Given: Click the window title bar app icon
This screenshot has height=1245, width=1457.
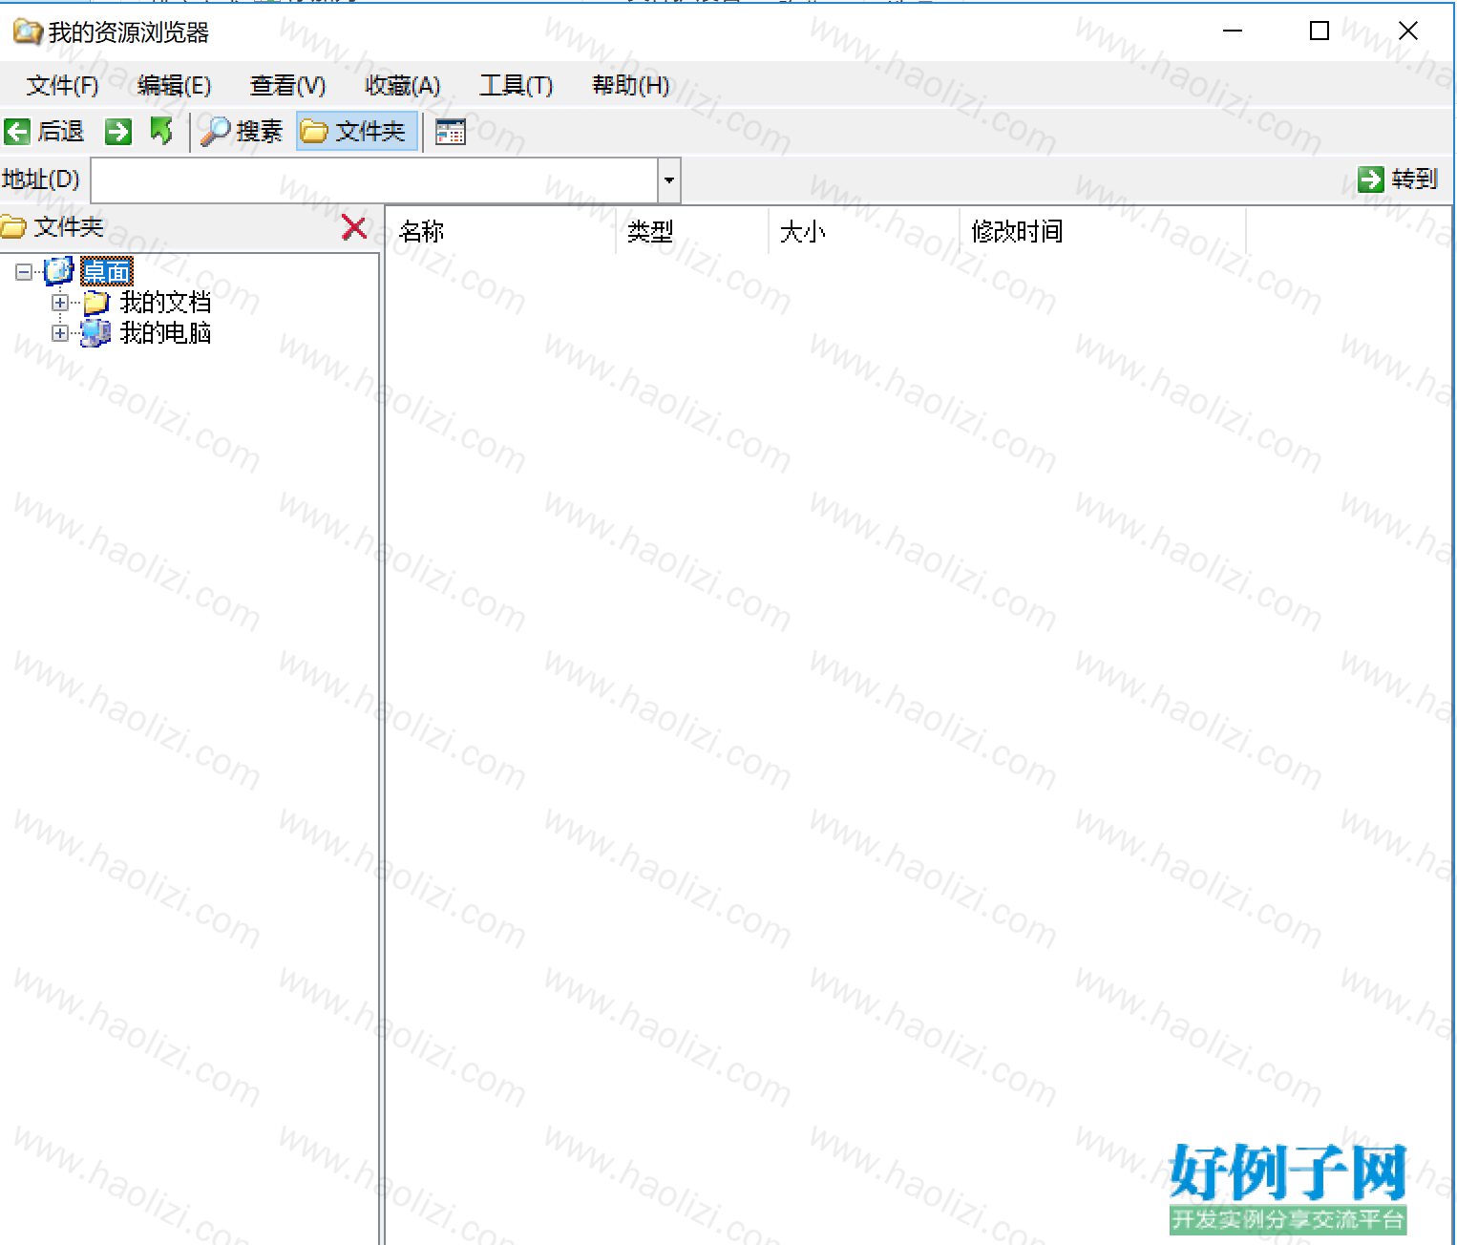Looking at the screenshot, I should [x=28, y=32].
